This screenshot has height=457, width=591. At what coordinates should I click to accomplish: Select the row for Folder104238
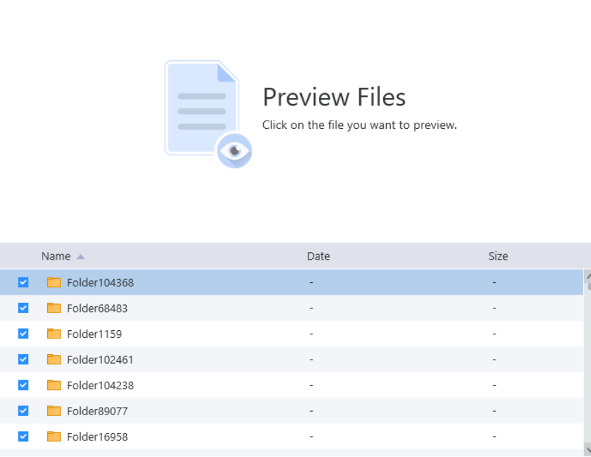point(206,385)
